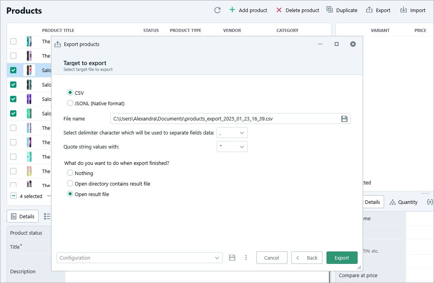434x283 pixels.
Task: Click Add product in toolbar
Action: (248, 10)
